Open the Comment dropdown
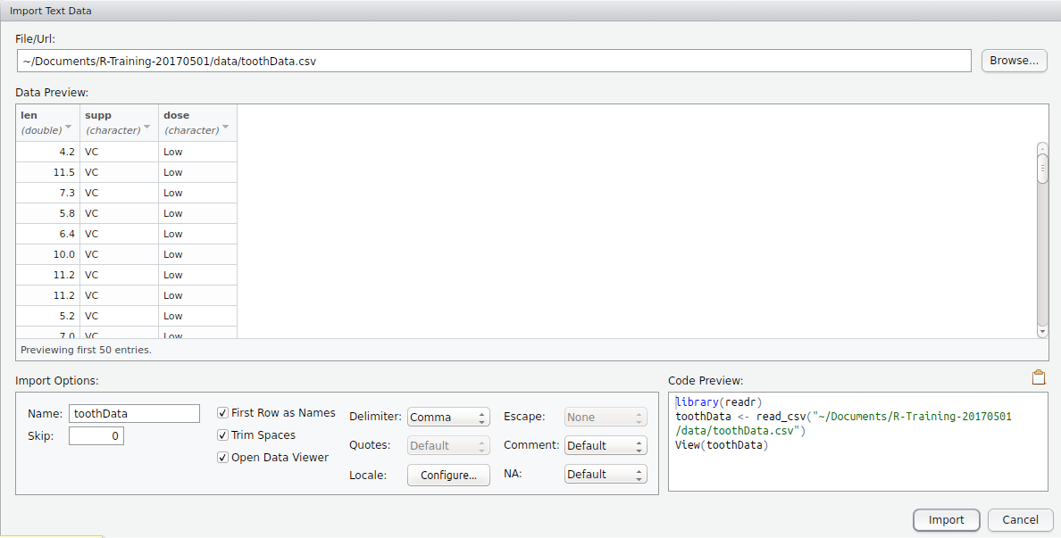This screenshot has height=538, width=1061. 605,446
